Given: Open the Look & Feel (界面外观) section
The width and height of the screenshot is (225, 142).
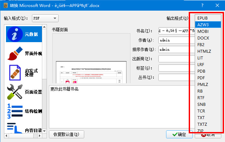Looking at the screenshot, I should 24,53.
